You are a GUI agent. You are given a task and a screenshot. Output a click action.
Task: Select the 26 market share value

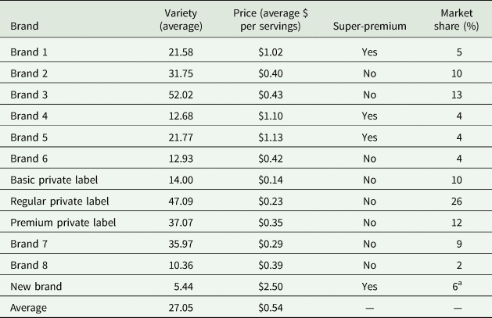point(459,201)
